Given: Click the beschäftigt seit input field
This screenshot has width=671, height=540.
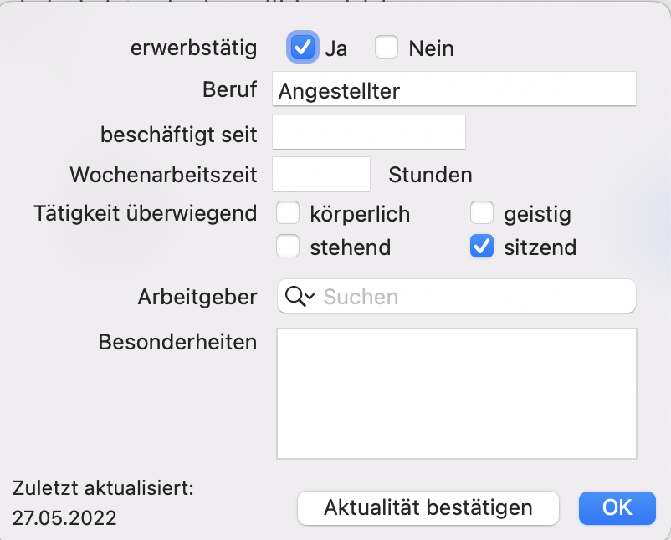Looking at the screenshot, I should click(x=369, y=132).
